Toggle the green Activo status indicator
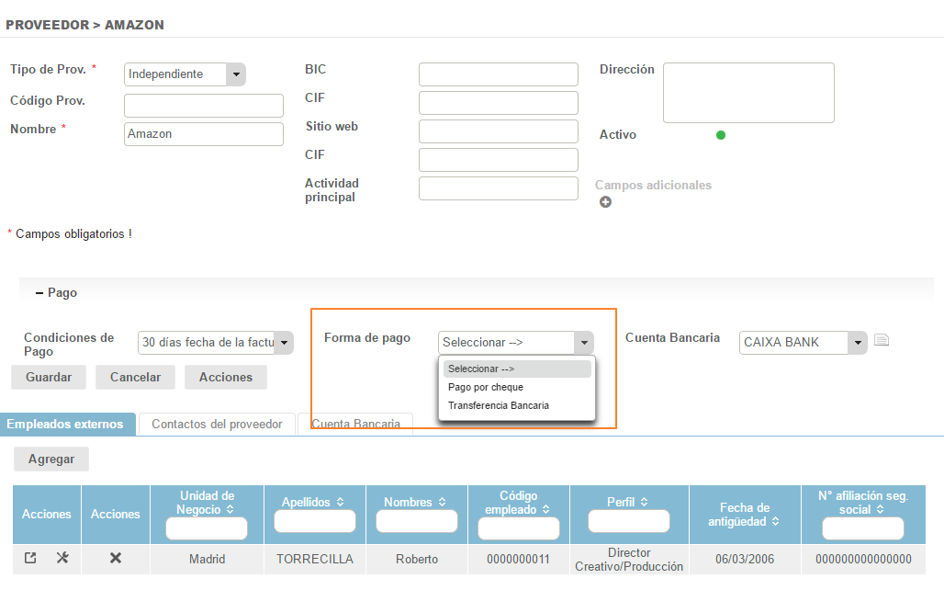944x590 pixels. (721, 135)
